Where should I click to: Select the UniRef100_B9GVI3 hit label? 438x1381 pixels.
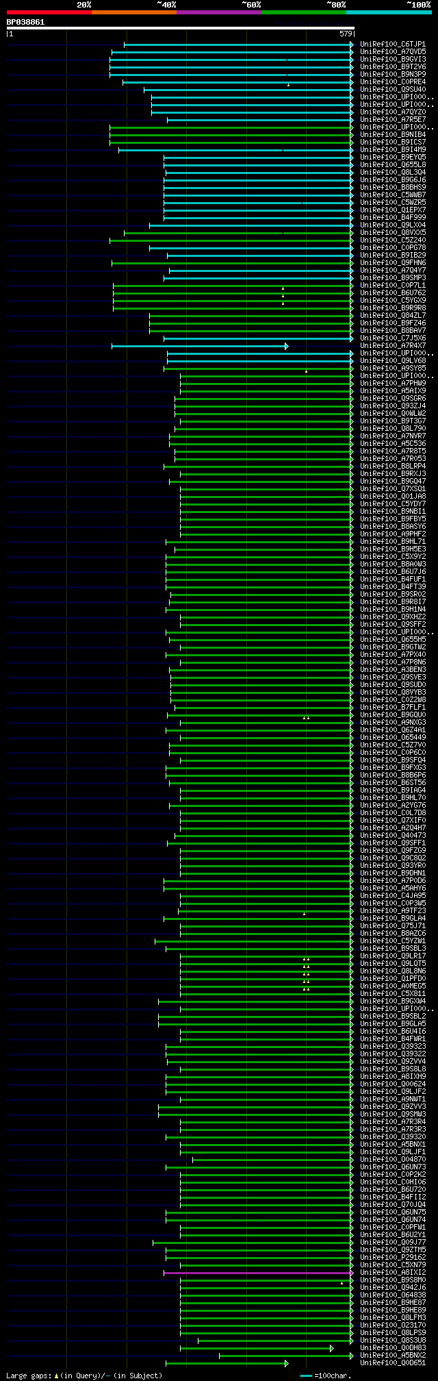(393, 59)
